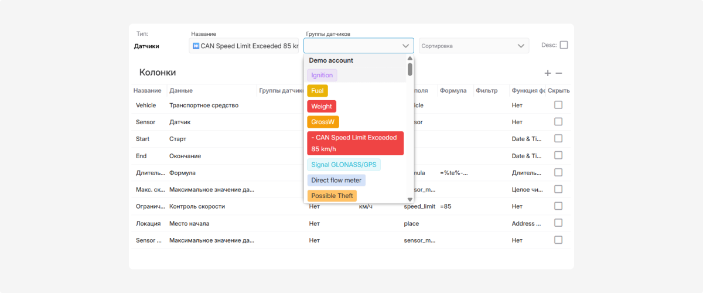Click the dropdown list scrollbar thumb

click(410, 69)
